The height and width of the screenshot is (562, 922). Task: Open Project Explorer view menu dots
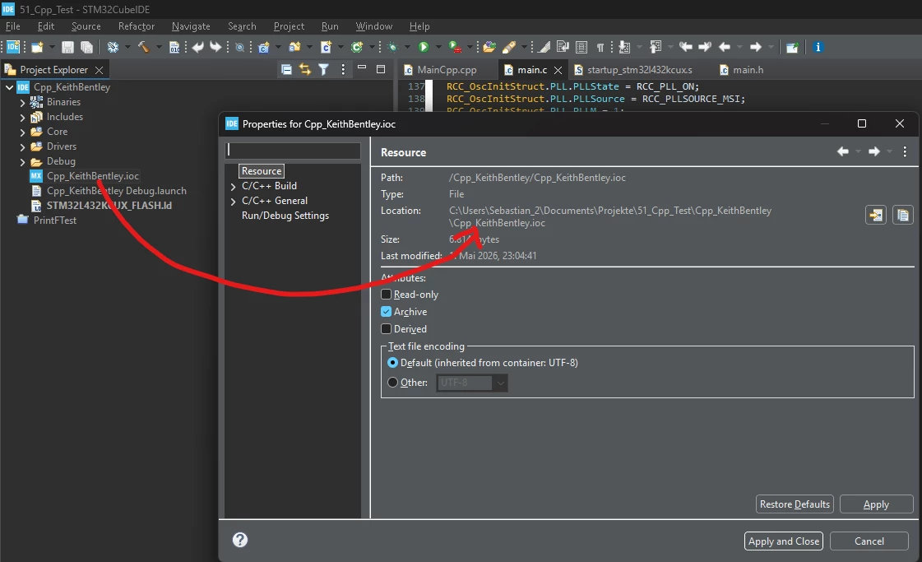point(343,69)
